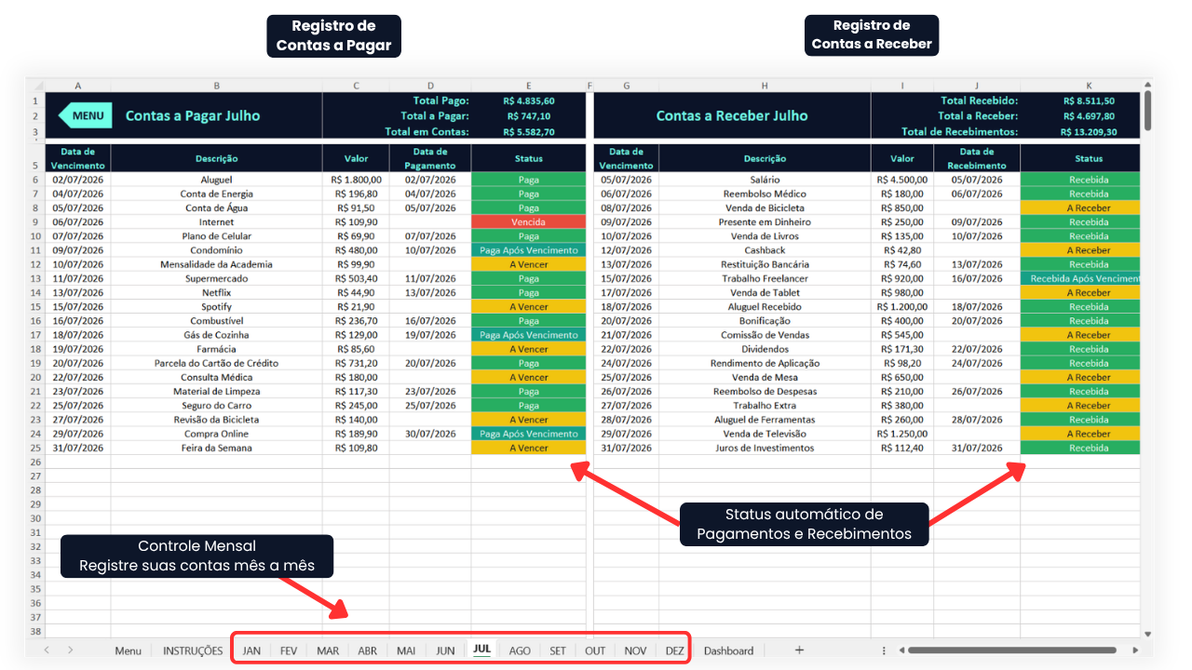The height and width of the screenshot is (670, 1192).
Task: Click the 'Trabalho Freelancer' cell
Action: pos(765,278)
